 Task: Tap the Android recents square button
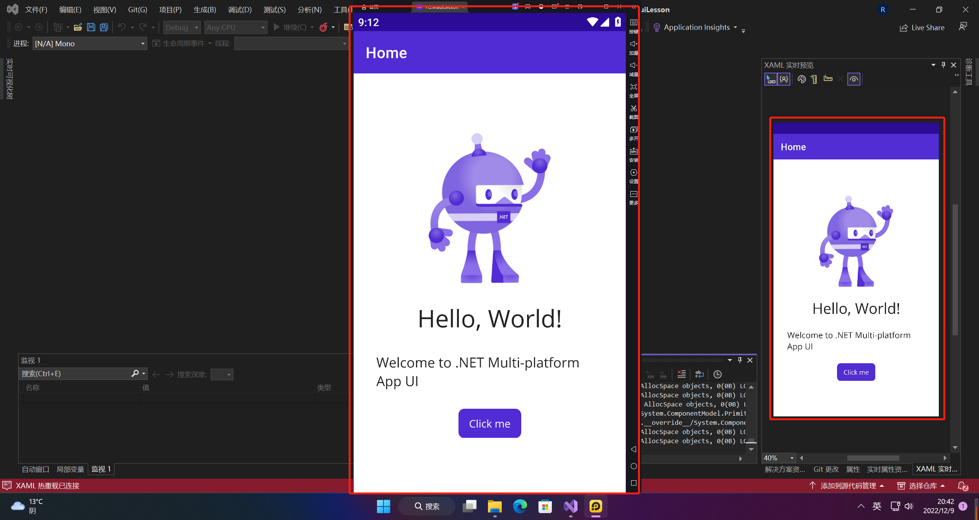tap(633, 483)
